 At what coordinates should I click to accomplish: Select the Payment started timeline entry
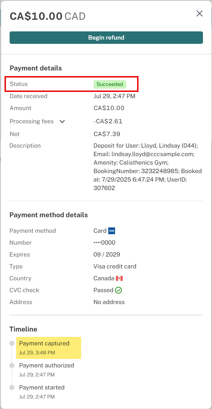pos(42,392)
